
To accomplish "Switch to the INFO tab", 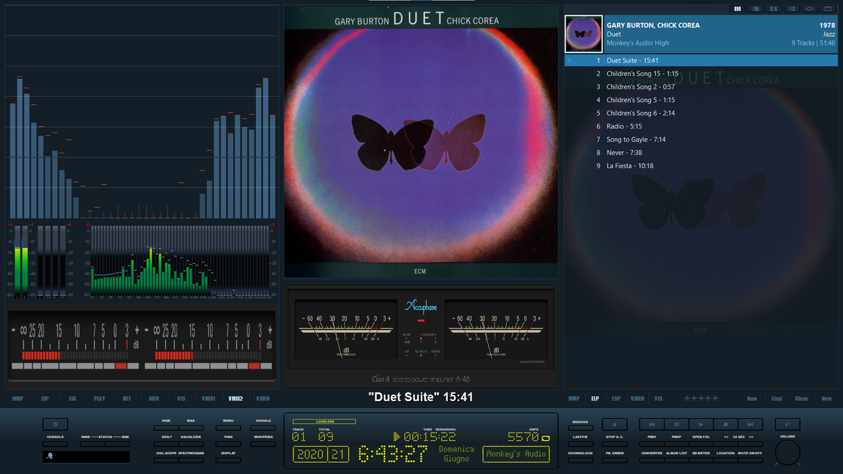I will [x=153, y=398].
